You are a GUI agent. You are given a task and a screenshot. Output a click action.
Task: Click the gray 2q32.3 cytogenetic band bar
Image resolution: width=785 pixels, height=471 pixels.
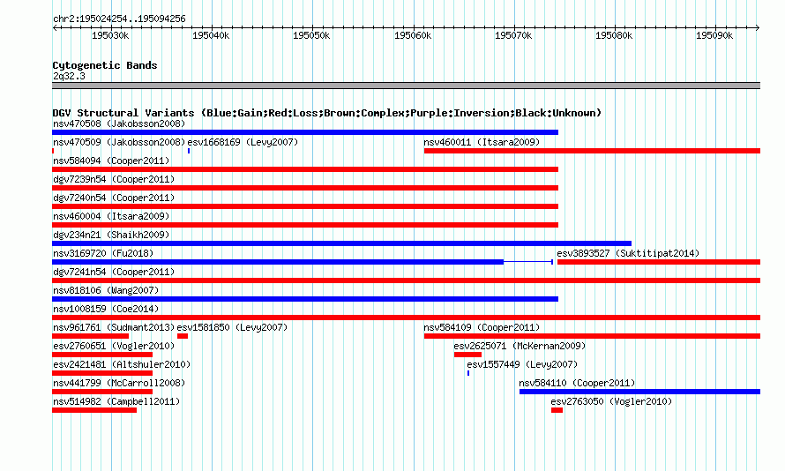(x=406, y=86)
